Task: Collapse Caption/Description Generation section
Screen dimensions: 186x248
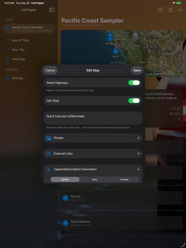Action: click(x=138, y=169)
